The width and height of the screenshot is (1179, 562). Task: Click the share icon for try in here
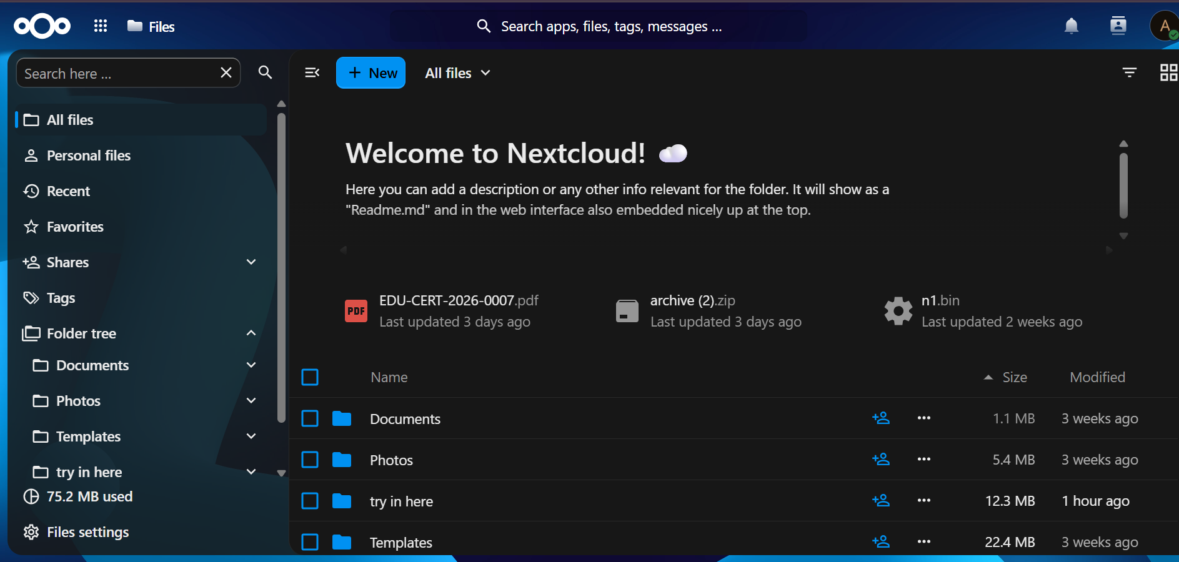pos(881,500)
